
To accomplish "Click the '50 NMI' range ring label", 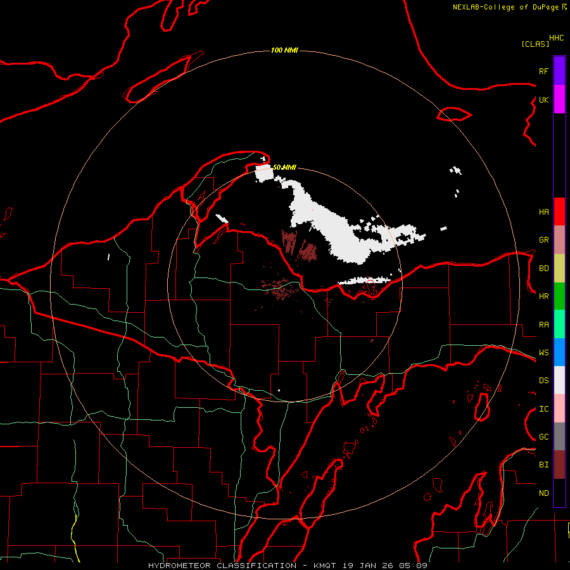I will click(x=284, y=167).
